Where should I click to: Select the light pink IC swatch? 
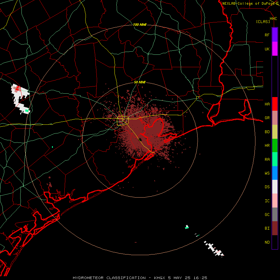pos(275,201)
